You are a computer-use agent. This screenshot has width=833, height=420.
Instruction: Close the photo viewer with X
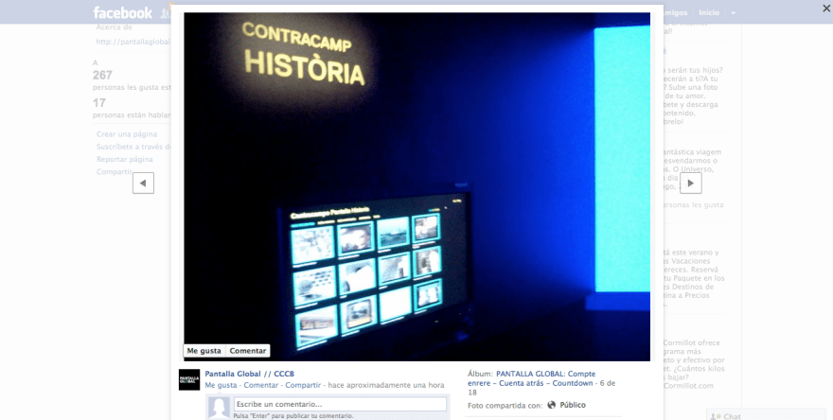(825, 8)
